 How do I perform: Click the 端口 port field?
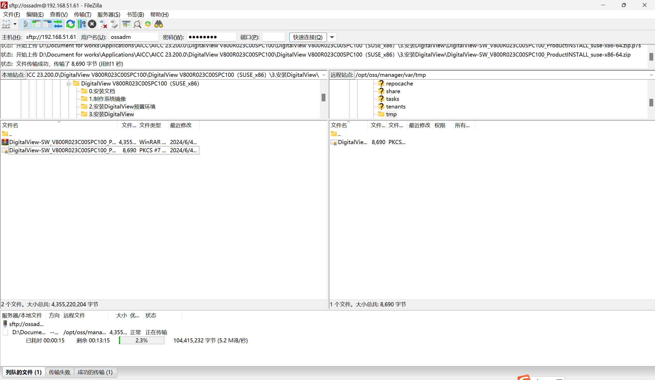coord(274,37)
